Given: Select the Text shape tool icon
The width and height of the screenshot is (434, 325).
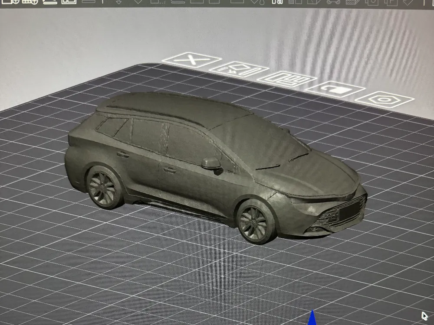Looking at the screenshot, I should [277, 2].
